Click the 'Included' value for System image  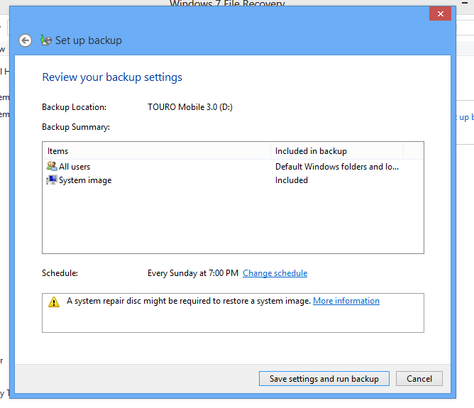coord(292,180)
